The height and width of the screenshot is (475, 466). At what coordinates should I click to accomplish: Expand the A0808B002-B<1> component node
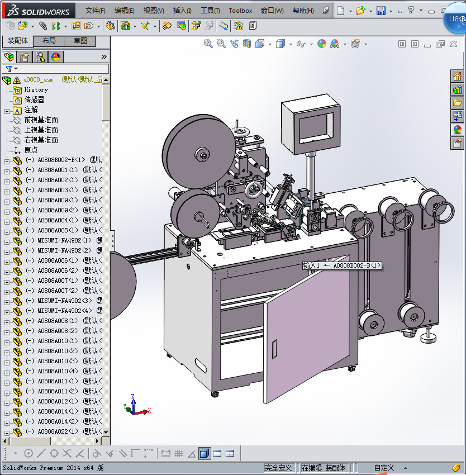(7, 160)
